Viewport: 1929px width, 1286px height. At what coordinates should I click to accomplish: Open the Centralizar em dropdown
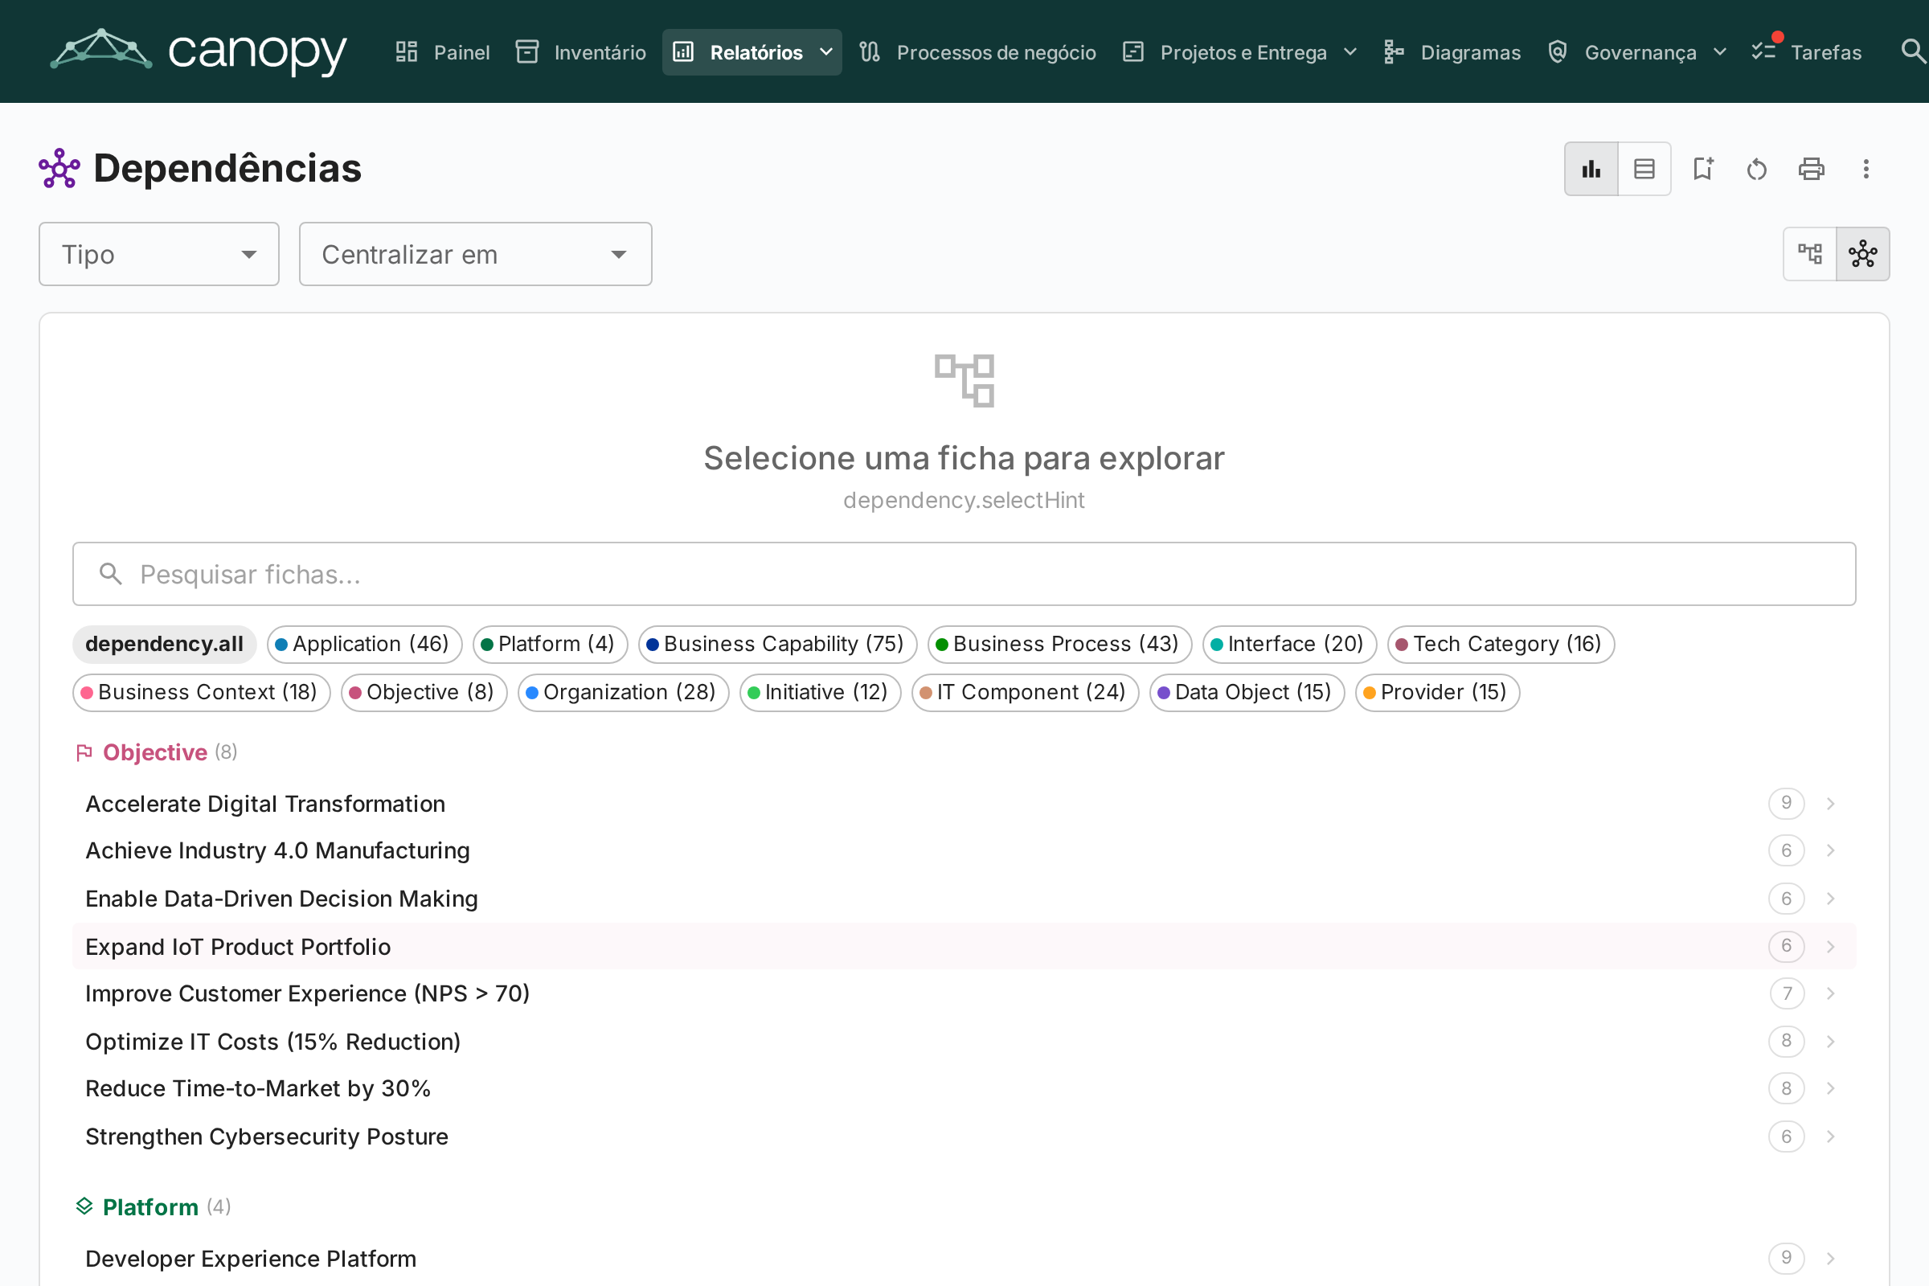tap(476, 254)
